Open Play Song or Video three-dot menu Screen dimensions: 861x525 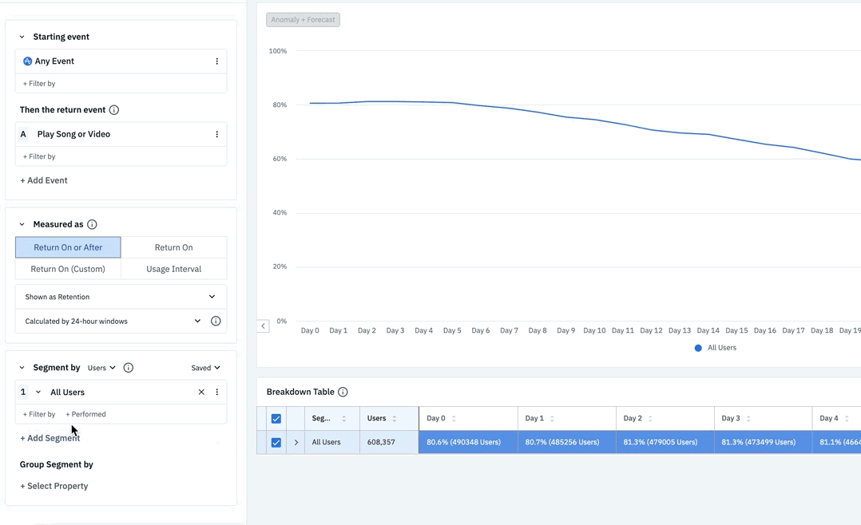coord(216,135)
